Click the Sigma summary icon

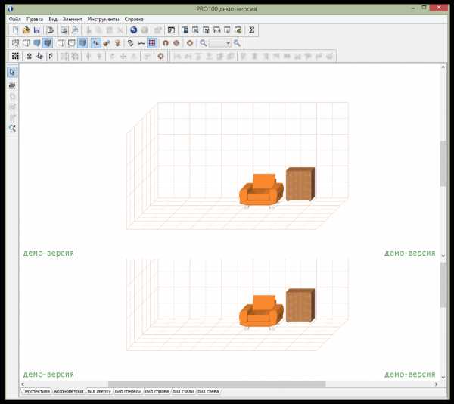point(252,30)
